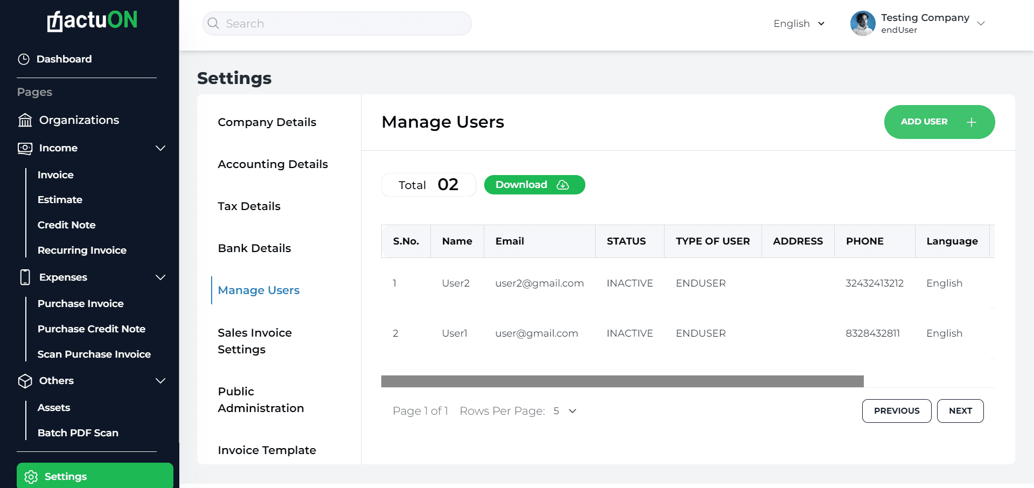Click the plus icon on Add User
Image resolution: width=1034 pixels, height=488 pixels.
pyautogui.click(x=972, y=122)
